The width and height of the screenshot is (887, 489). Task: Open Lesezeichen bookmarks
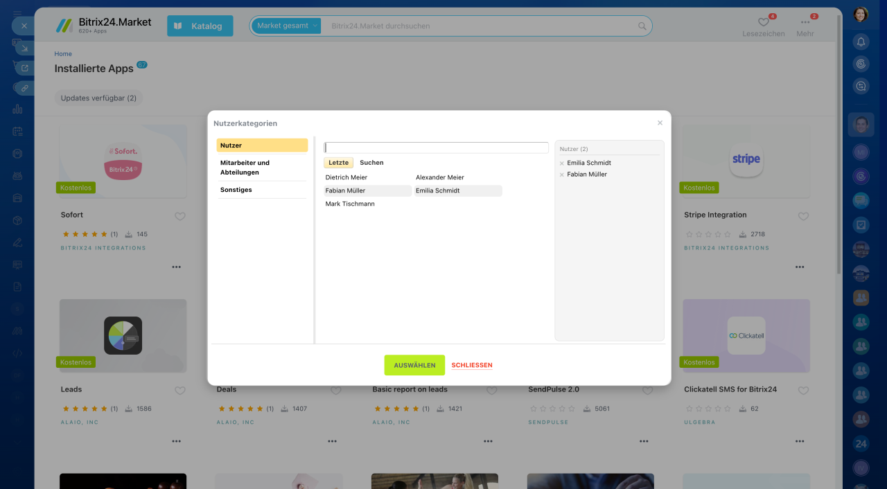tap(764, 26)
